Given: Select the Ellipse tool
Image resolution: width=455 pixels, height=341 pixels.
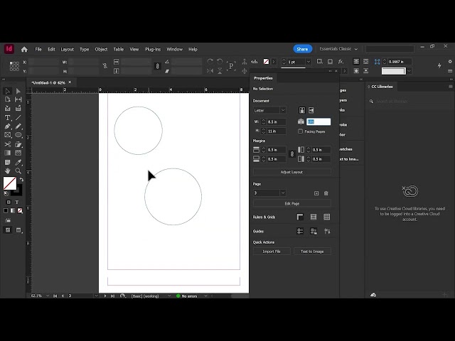Looking at the screenshot, I should (18, 135).
